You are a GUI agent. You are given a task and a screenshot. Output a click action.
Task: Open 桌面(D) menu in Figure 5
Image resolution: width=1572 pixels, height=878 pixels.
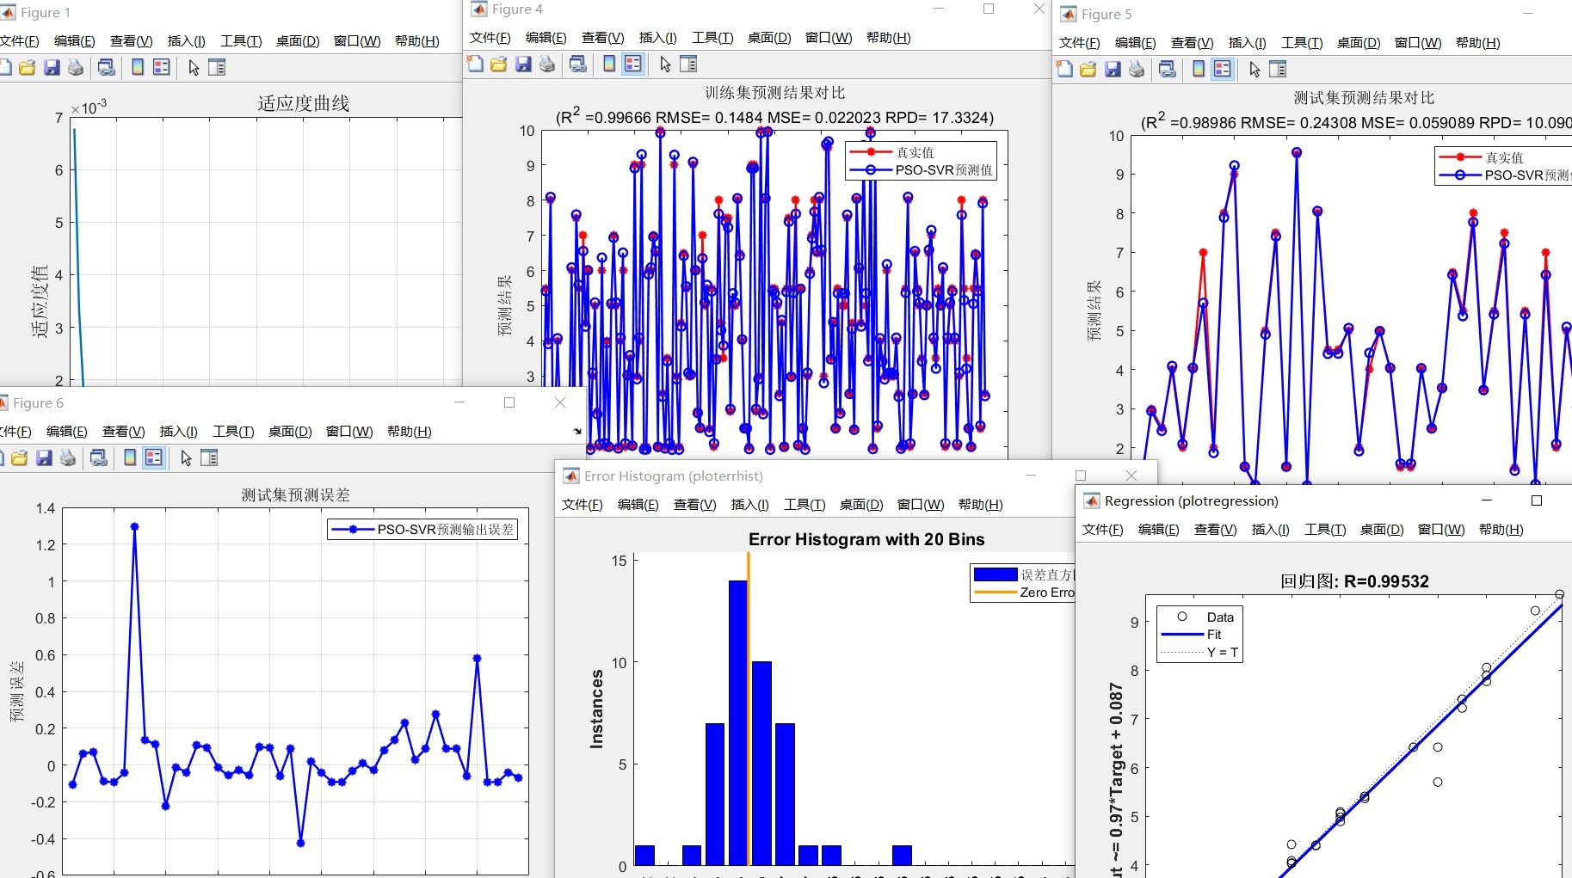1359,42
